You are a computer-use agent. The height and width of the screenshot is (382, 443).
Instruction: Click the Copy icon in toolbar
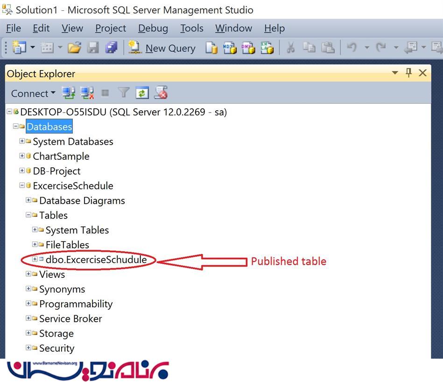point(309,48)
